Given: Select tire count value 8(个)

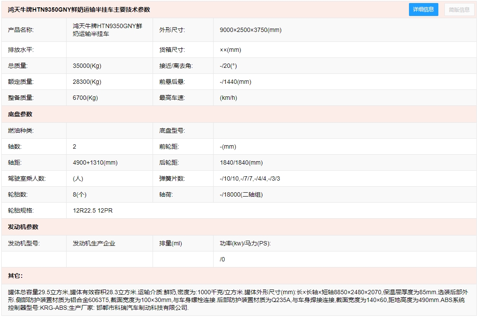Looking at the screenshot, I should coord(80,194).
